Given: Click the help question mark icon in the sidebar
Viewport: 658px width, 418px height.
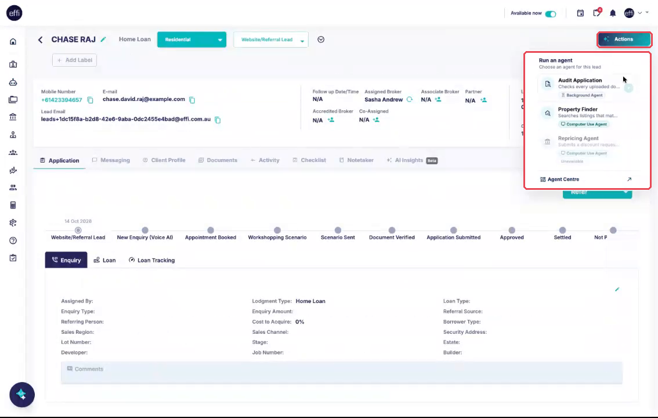Looking at the screenshot, I should tap(13, 240).
